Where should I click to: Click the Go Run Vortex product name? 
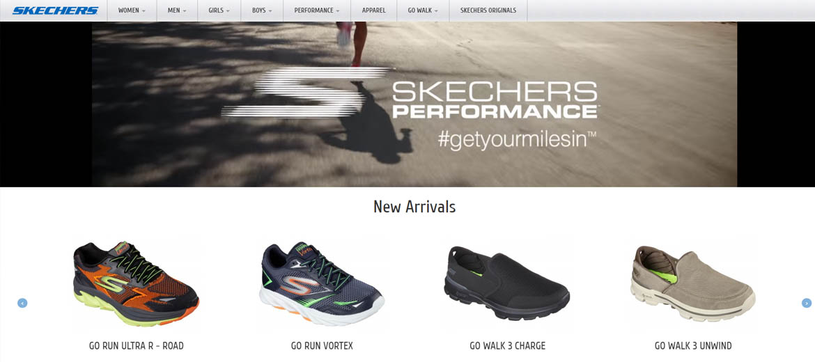(322, 346)
